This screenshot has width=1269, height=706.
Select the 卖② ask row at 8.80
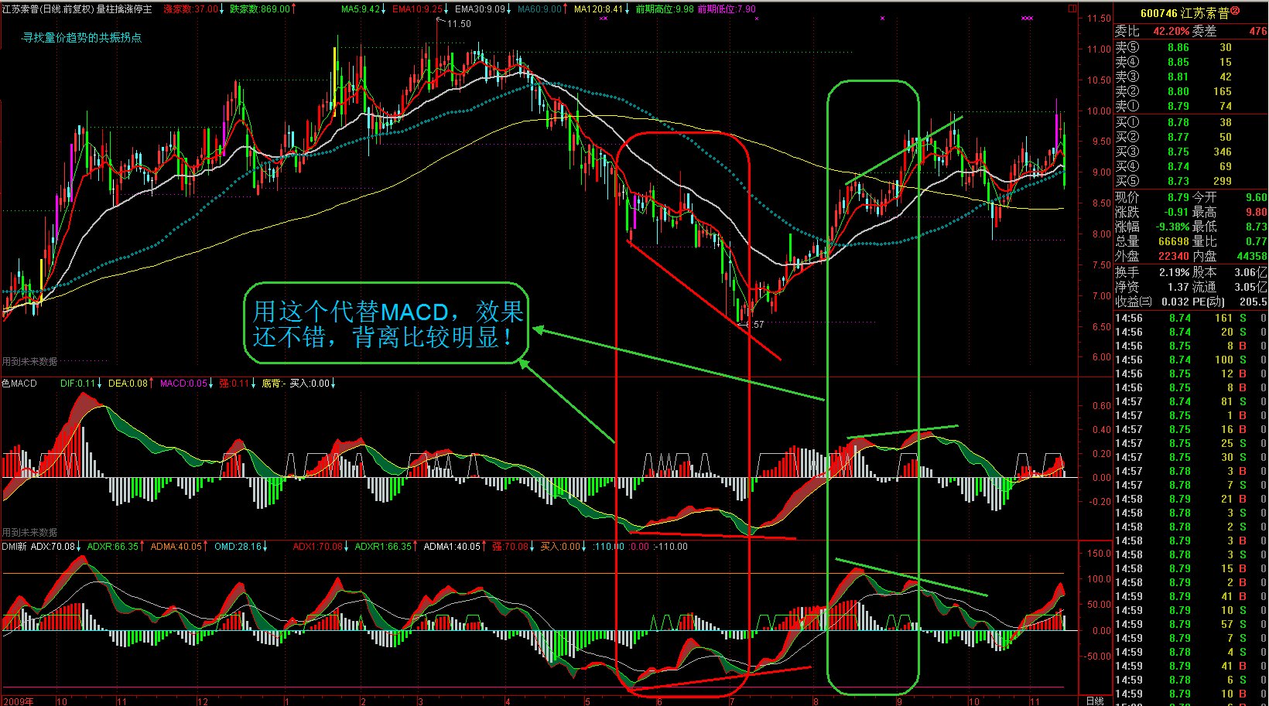tap(1190, 91)
